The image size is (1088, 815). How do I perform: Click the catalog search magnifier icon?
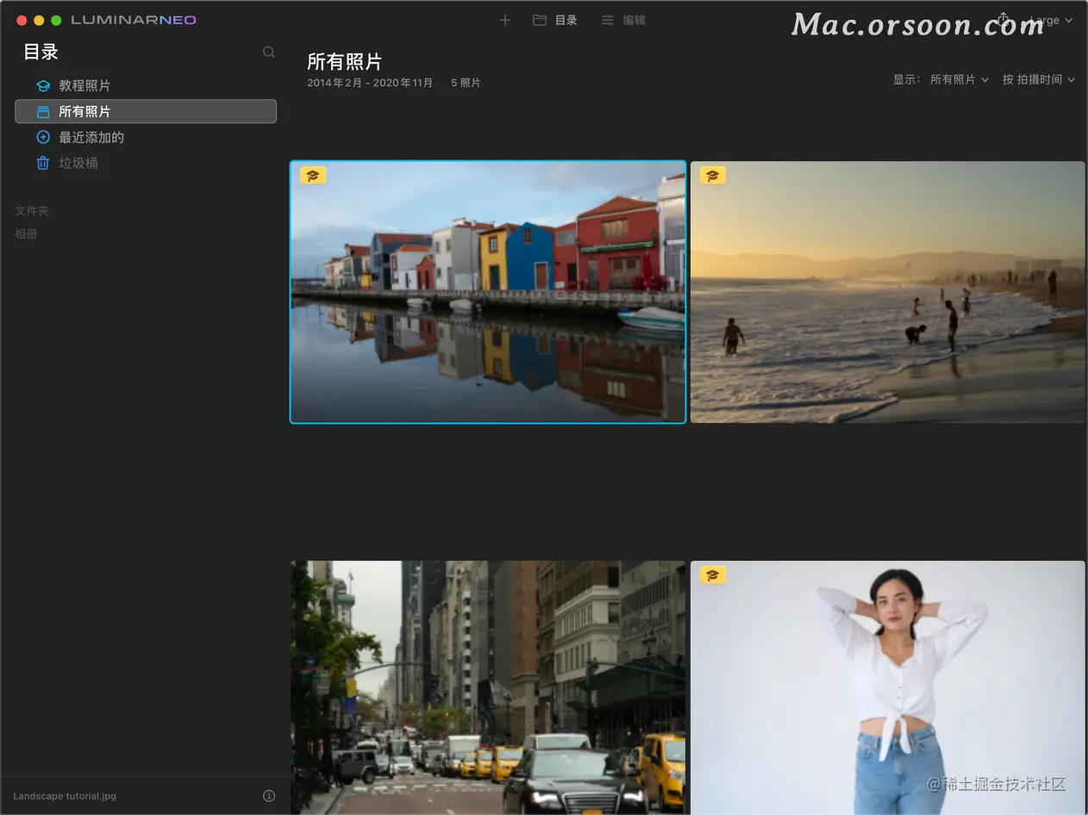coord(269,52)
